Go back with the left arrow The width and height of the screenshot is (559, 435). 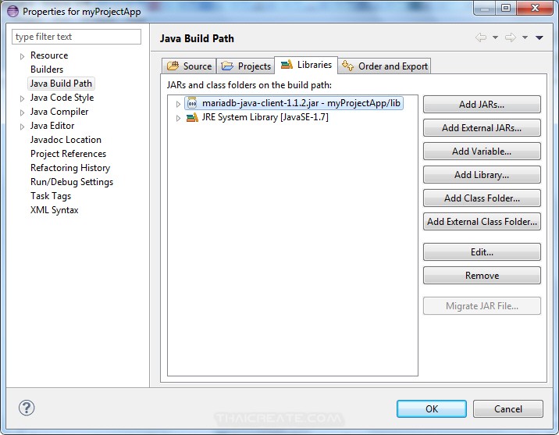(481, 37)
